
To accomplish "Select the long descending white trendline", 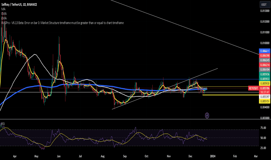I will (185, 27).
